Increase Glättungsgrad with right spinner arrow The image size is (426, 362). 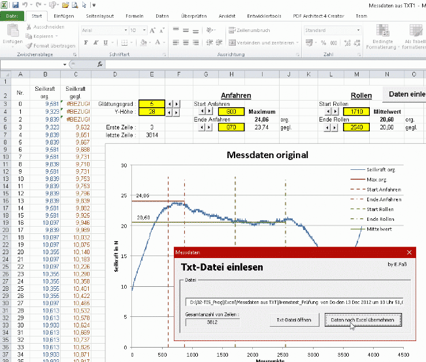pos(177,104)
